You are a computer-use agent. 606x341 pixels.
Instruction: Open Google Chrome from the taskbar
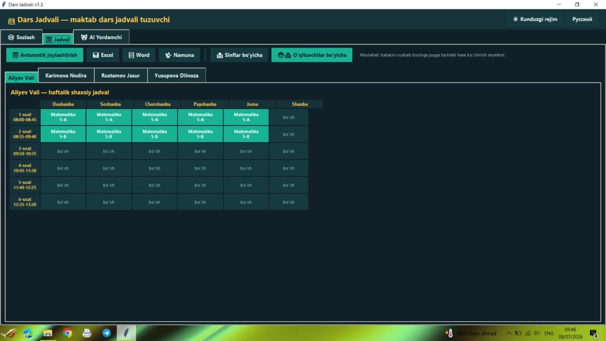[x=68, y=333]
